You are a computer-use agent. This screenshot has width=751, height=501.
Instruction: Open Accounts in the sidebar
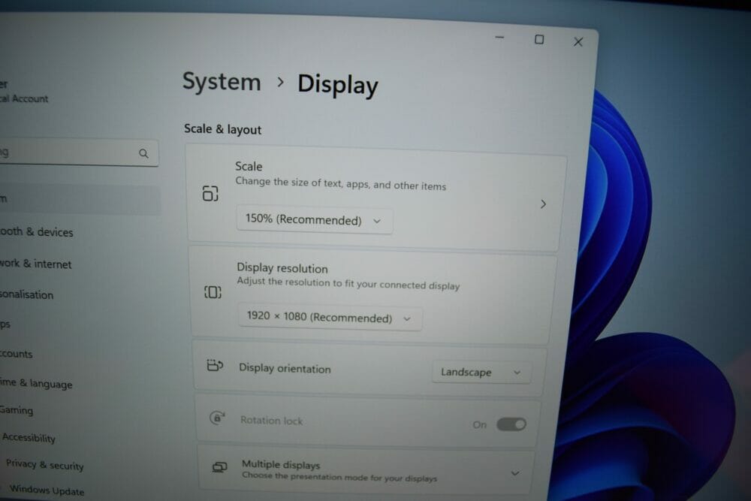[16, 354]
